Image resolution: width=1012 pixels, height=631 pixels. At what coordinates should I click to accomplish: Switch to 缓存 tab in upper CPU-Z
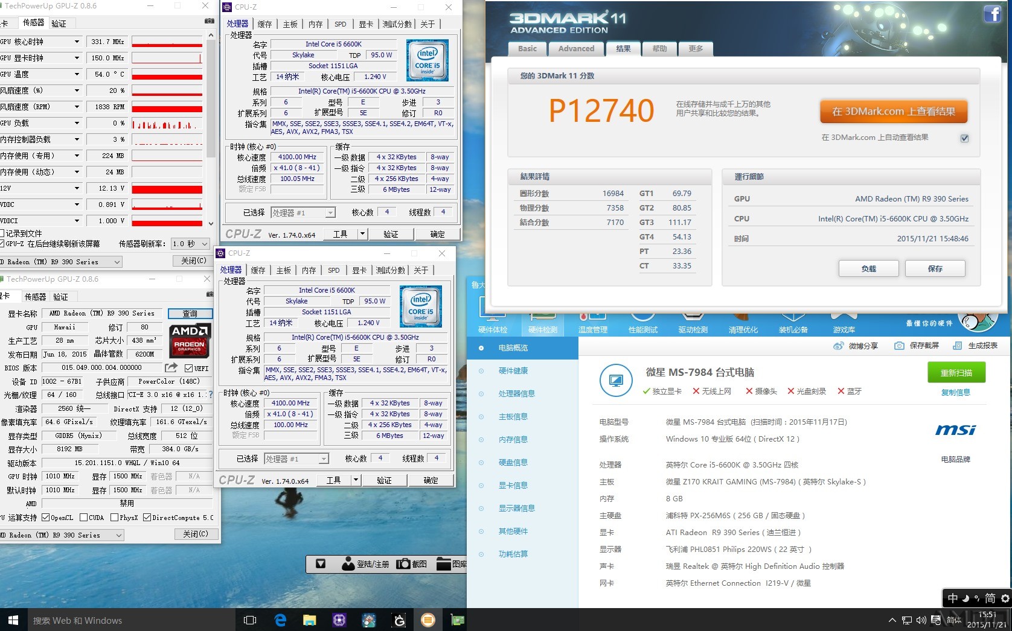(264, 24)
